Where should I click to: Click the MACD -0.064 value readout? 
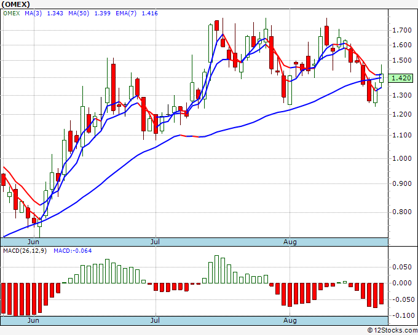(x=73, y=251)
